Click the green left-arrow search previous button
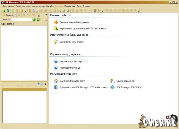The image size is (179, 129). coord(34,19)
